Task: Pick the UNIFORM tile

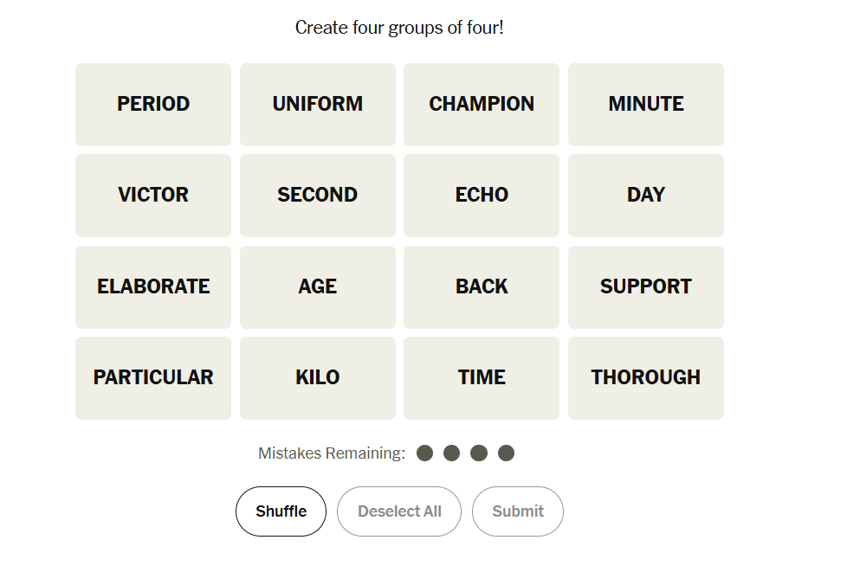Action: tap(317, 104)
